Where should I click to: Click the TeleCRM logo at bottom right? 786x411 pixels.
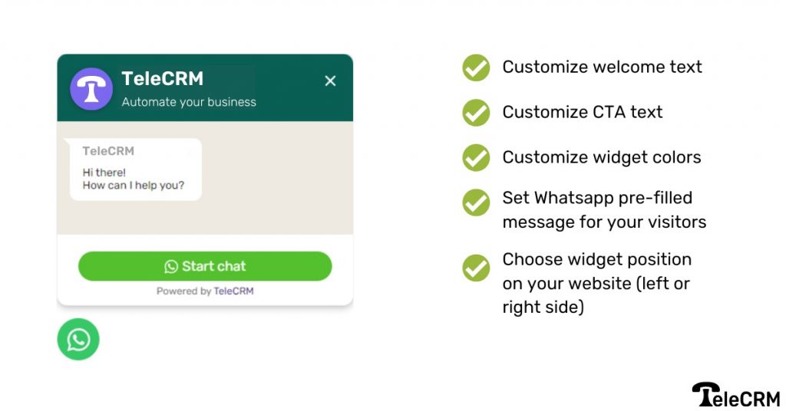point(736,395)
